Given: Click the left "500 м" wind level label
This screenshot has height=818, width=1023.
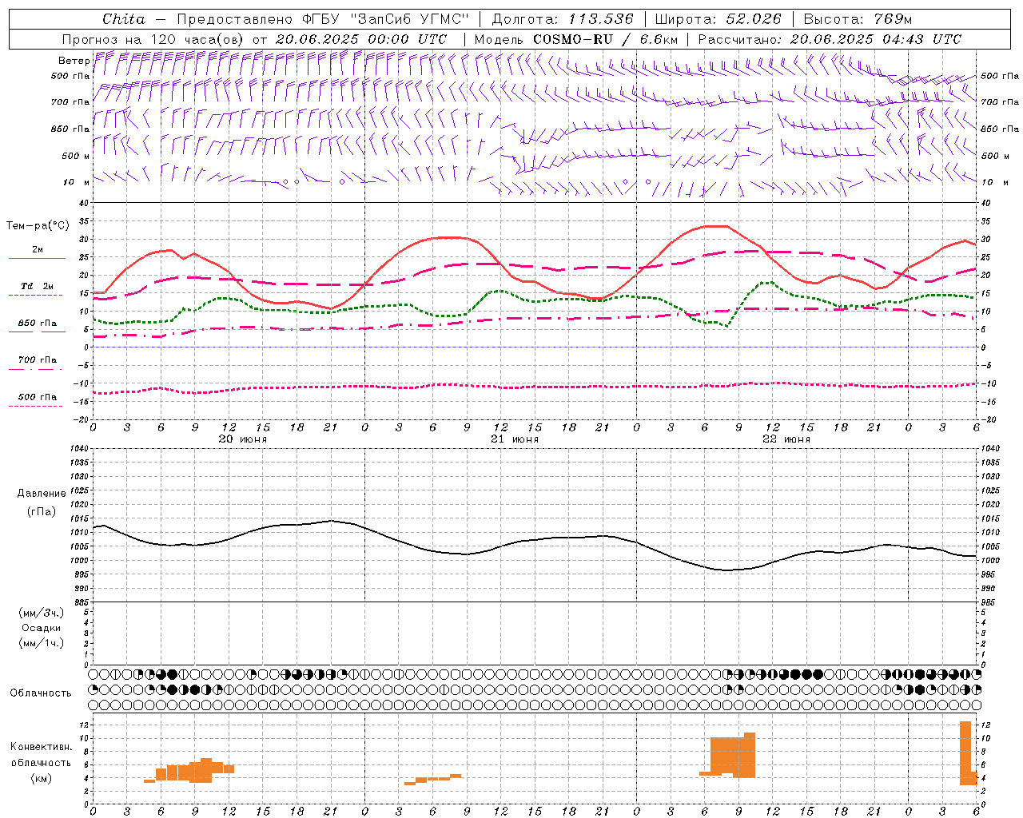Looking at the screenshot, I should click(x=76, y=156).
